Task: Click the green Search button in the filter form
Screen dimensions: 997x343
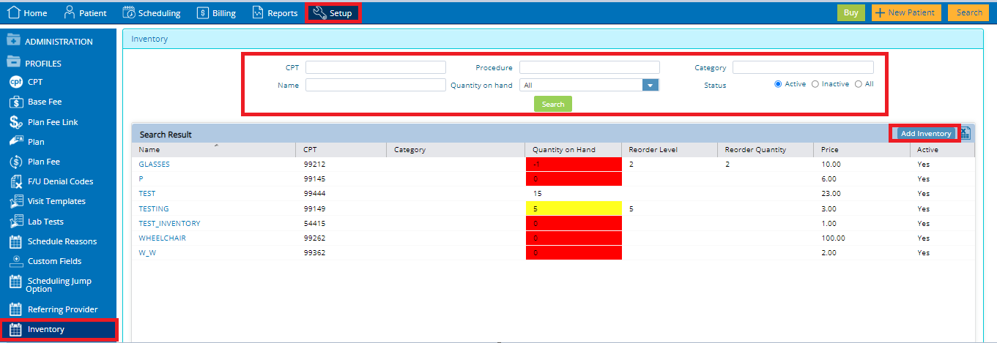Action: tap(553, 104)
